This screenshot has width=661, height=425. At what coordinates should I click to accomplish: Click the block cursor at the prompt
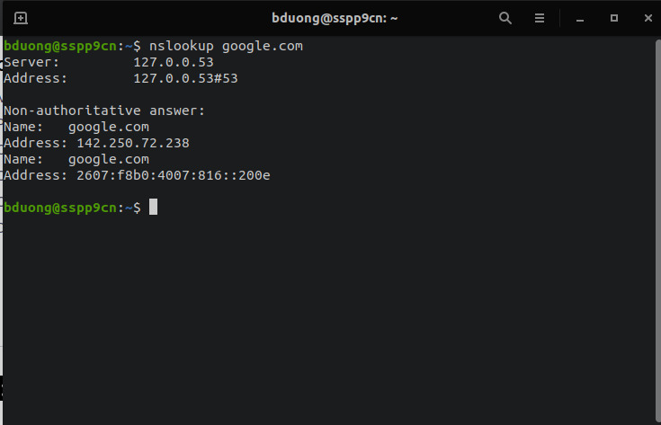pyautogui.click(x=154, y=208)
